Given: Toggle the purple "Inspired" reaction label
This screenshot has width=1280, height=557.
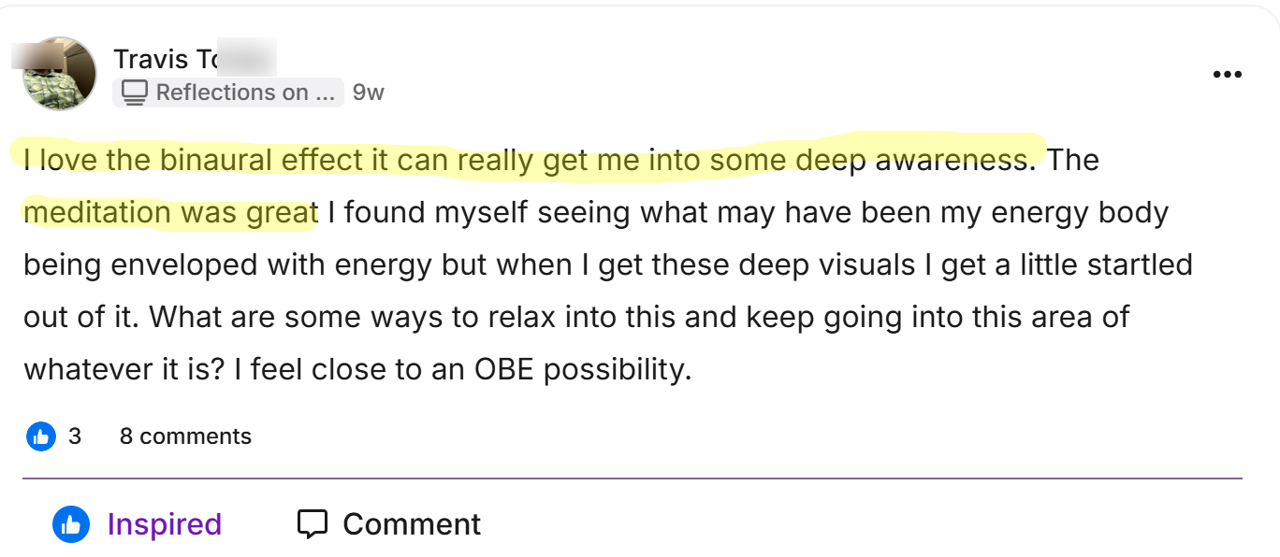Looking at the screenshot, I should point(165,524).
